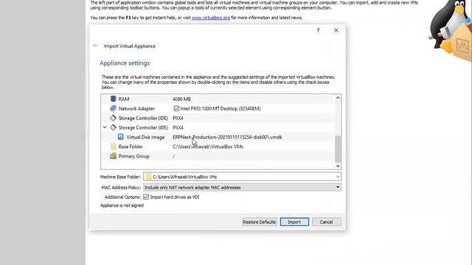Click the Primary Group icon

click(x=113, y=156)
